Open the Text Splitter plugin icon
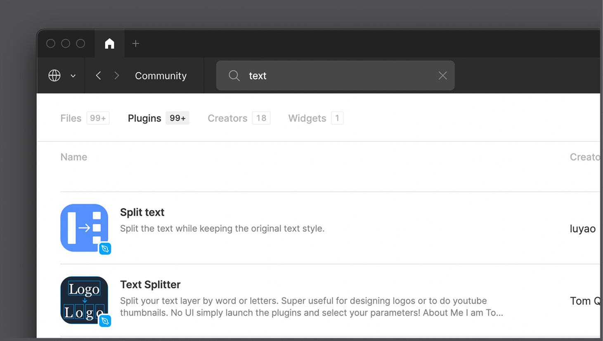The width and height of the screenshot is (603, 341). [84, 300]
